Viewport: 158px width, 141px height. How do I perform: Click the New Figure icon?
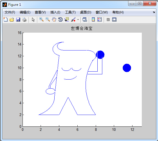click(5, 19)
